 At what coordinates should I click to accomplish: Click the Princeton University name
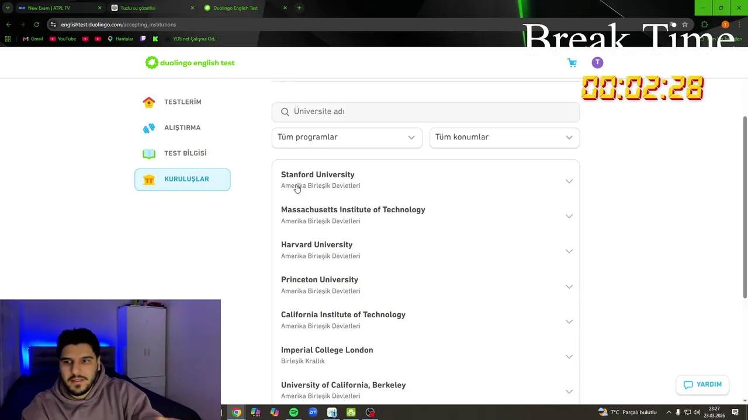pos(319,279)
